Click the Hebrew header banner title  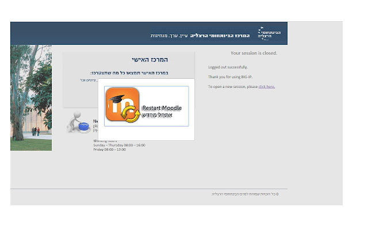tap(200, 36)
